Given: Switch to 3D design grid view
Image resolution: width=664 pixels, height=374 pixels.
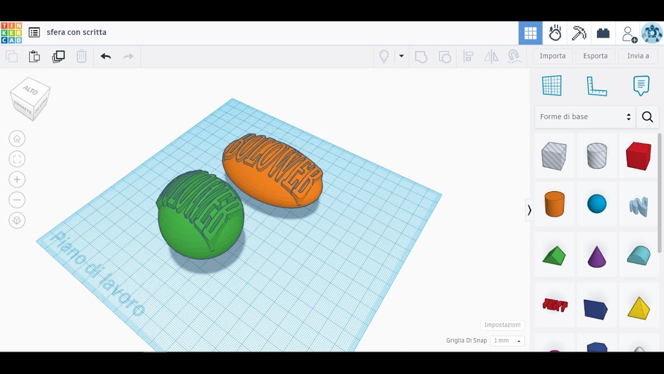Looking at the screenshot, I should pyautogui.click(x=530, y=33).
